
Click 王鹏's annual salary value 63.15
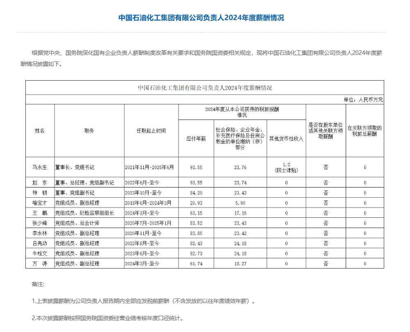tap(196, 213)
